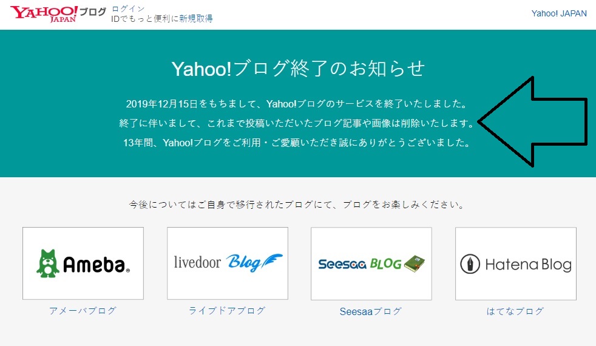Click the Yahoo!ブログ終了のお知らせ heading
Viewport: 596px width, 346px height.
pyautogui.click(x=298, y=69)
